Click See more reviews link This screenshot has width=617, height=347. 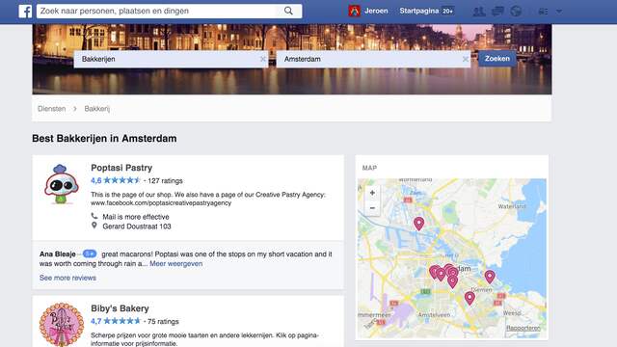coord(67,278)
